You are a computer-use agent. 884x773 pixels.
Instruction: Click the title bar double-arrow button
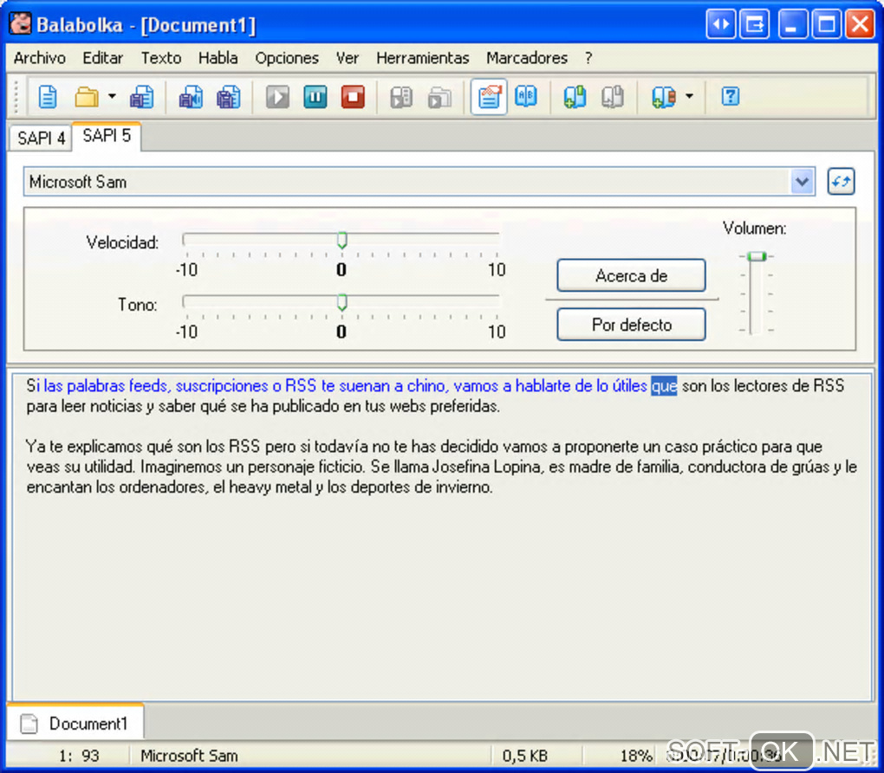coord(720,24)
